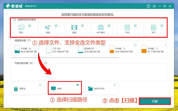Select the 图片 (Pictures) file type icon

click(21, 28)
